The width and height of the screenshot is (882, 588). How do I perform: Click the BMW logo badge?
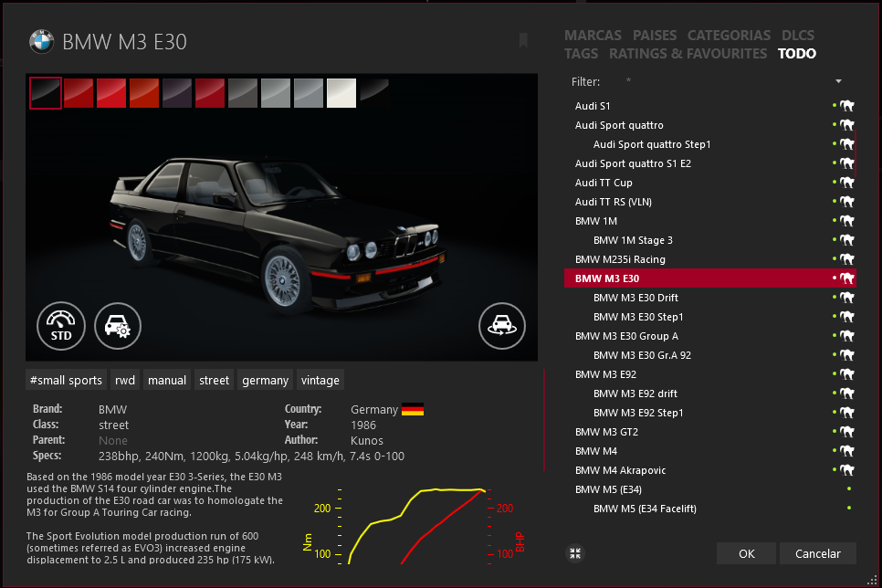[x=41, y=41]
